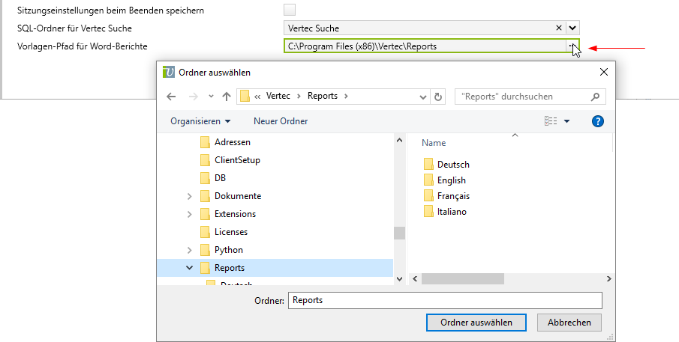
Task: Select the Français folder in list
Action: (452, 196)
